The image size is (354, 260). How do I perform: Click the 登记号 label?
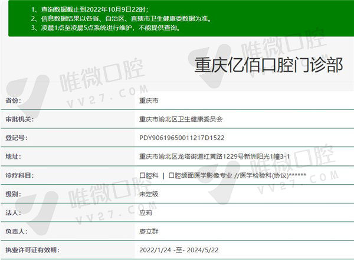tap(17, 138)
